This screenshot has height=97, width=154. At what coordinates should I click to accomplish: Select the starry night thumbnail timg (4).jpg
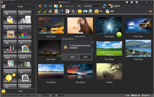(50, 48)
